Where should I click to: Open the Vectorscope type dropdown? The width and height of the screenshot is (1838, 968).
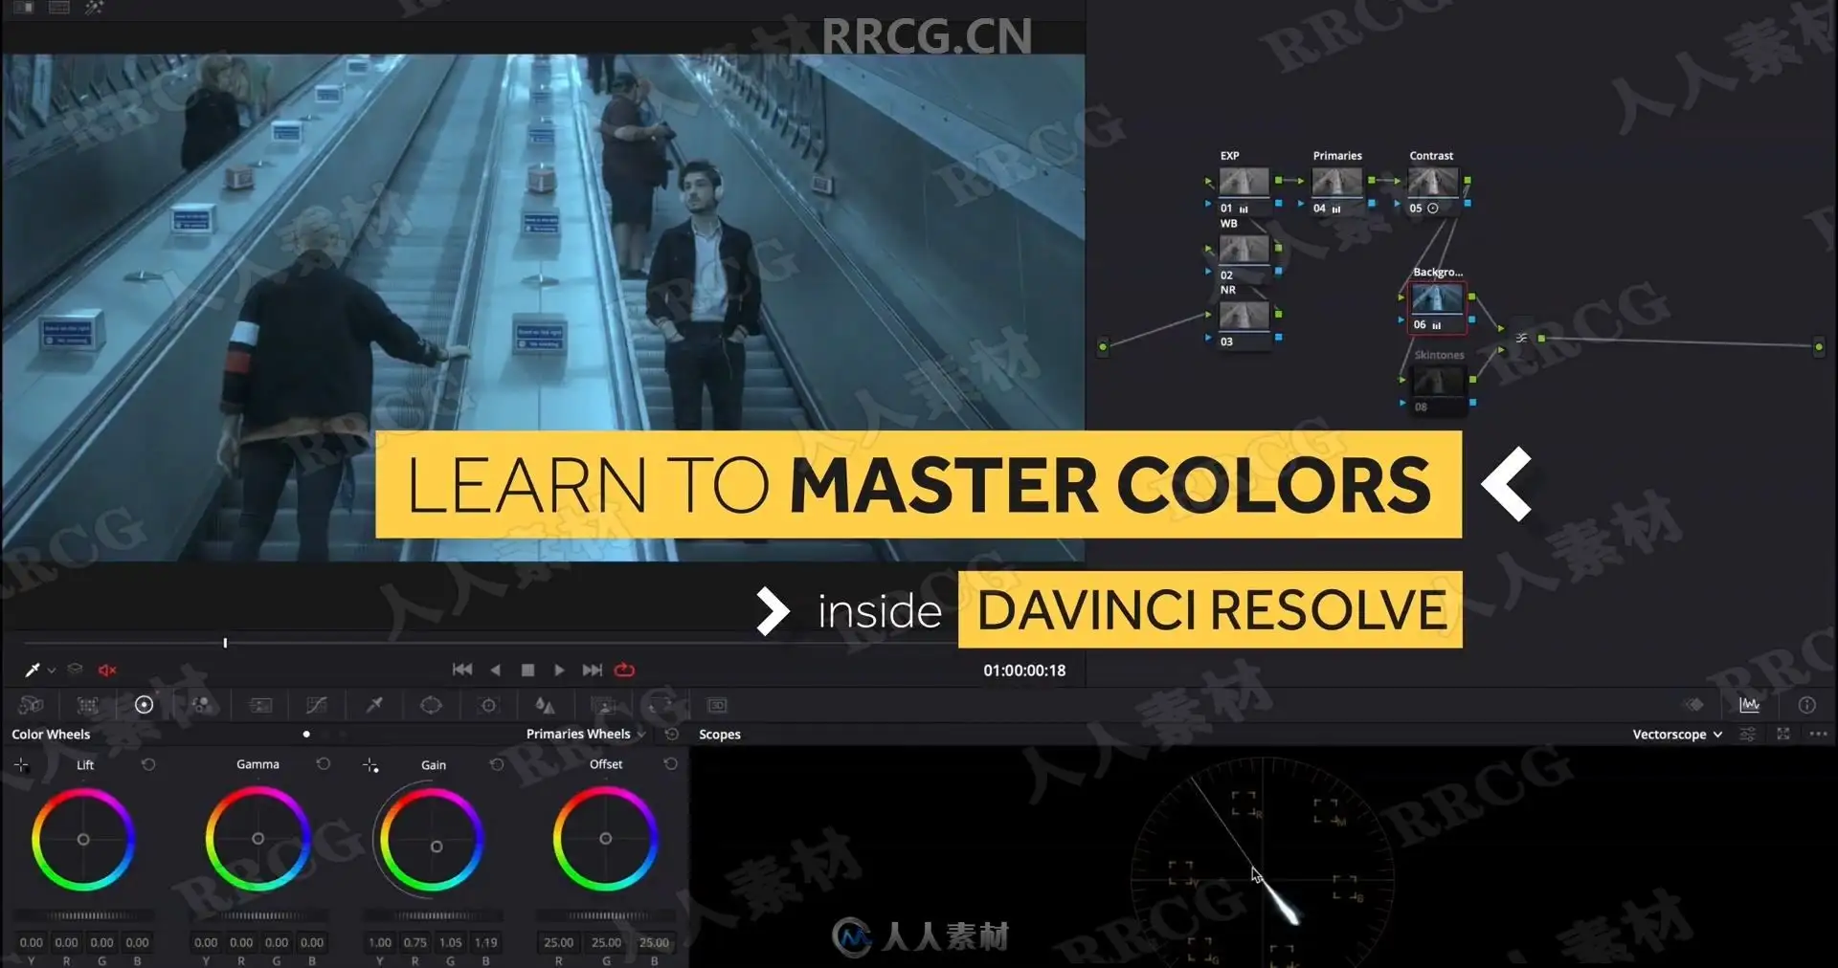[1677, 734]
